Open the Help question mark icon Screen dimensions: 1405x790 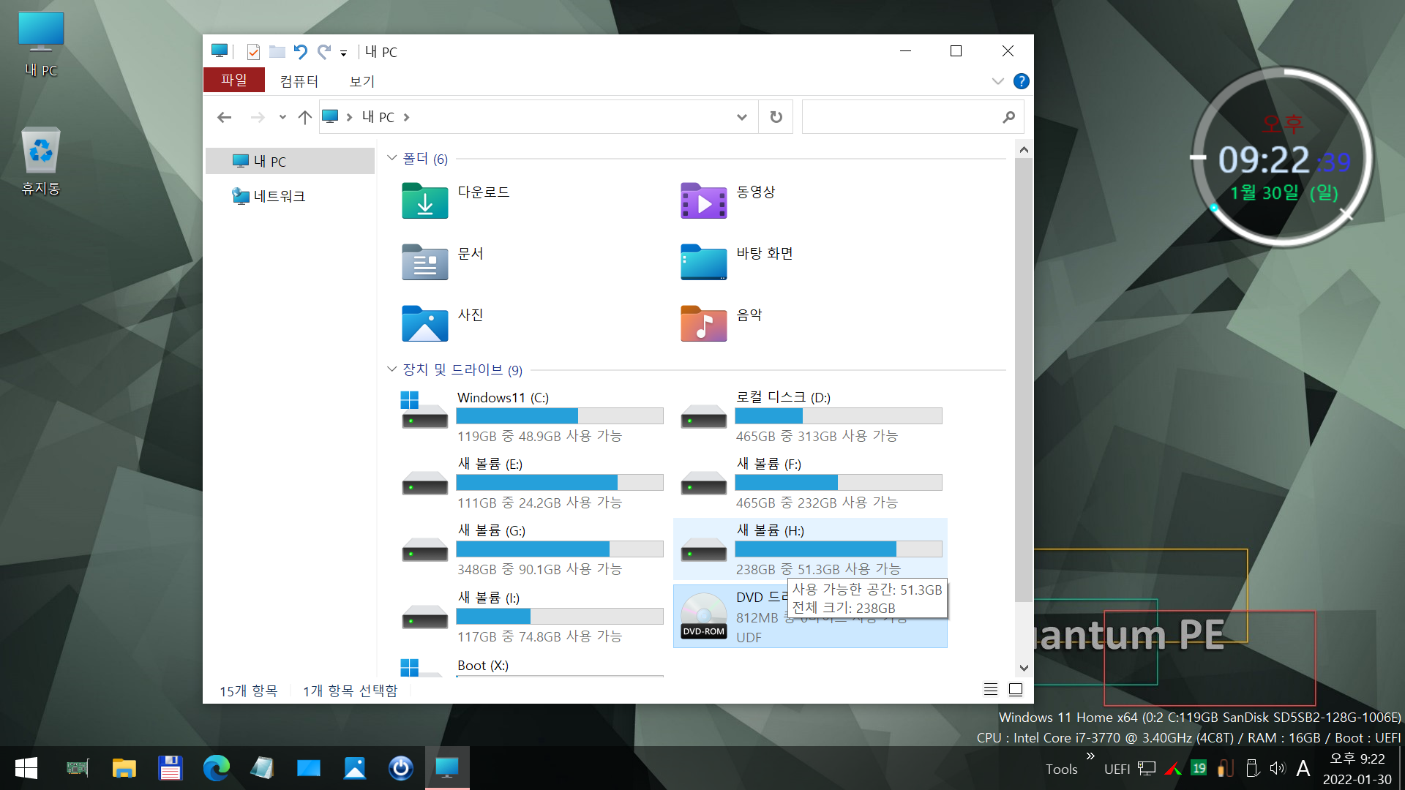pyautogui.click(x=1021, y=81)
